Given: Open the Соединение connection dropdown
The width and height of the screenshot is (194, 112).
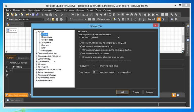Looking at the screenshot, I should 43,19.
